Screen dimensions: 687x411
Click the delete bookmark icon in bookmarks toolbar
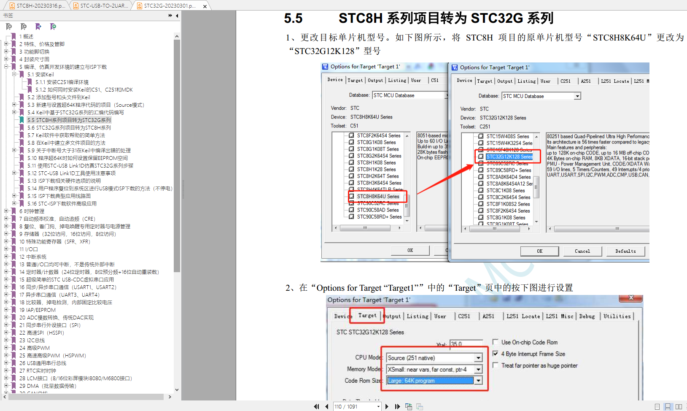click(9, 27)
